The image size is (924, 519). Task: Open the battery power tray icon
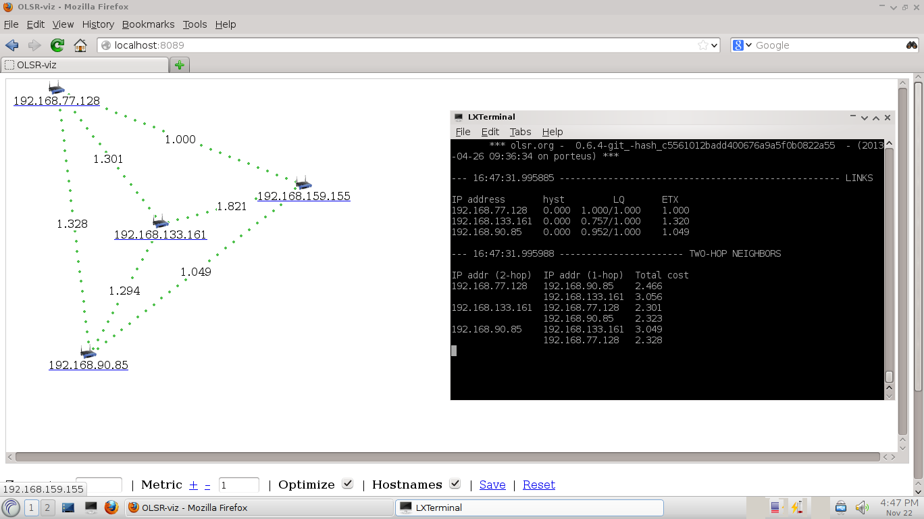point(797,508)
